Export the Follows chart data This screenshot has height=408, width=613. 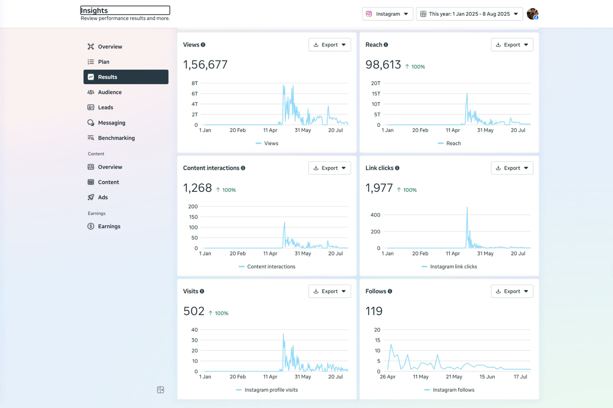(512, 291)
